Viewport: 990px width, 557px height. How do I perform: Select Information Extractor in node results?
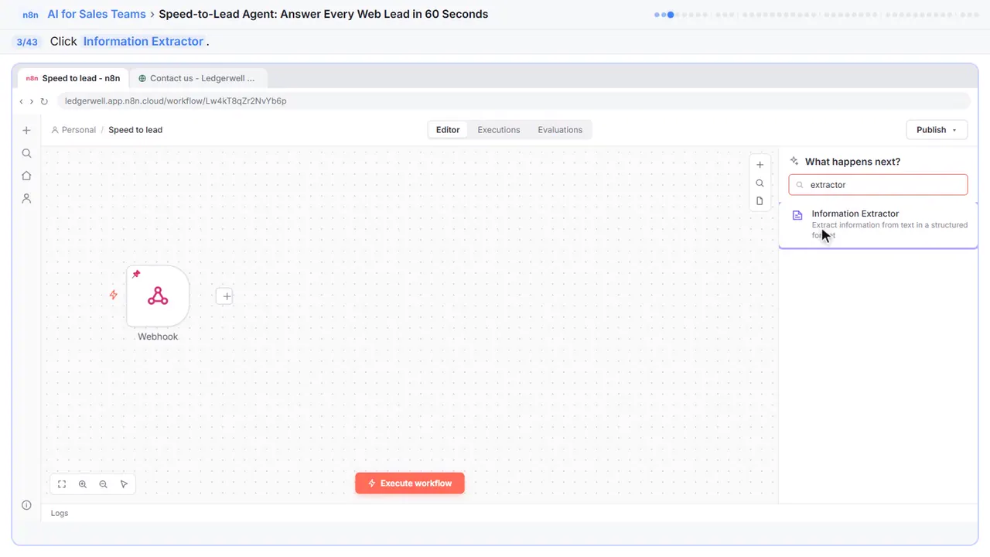[x=879, y=224]
